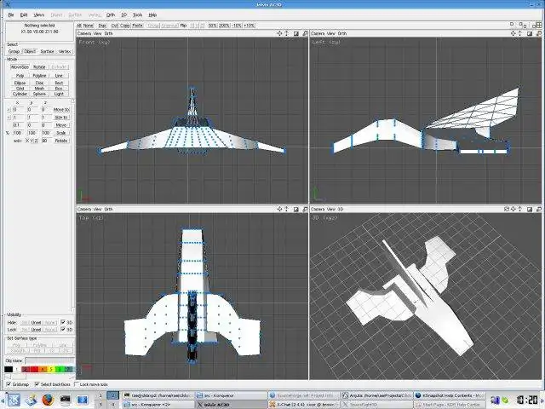Open Orth menu in Left view
The height and width of the screenshot is (409, 545).
[342, 33]
